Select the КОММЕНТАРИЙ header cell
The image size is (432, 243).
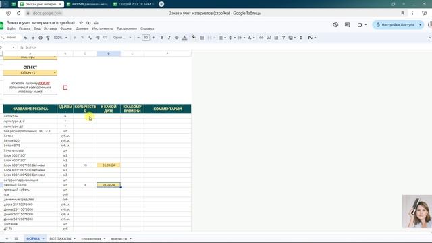point(167,109)
